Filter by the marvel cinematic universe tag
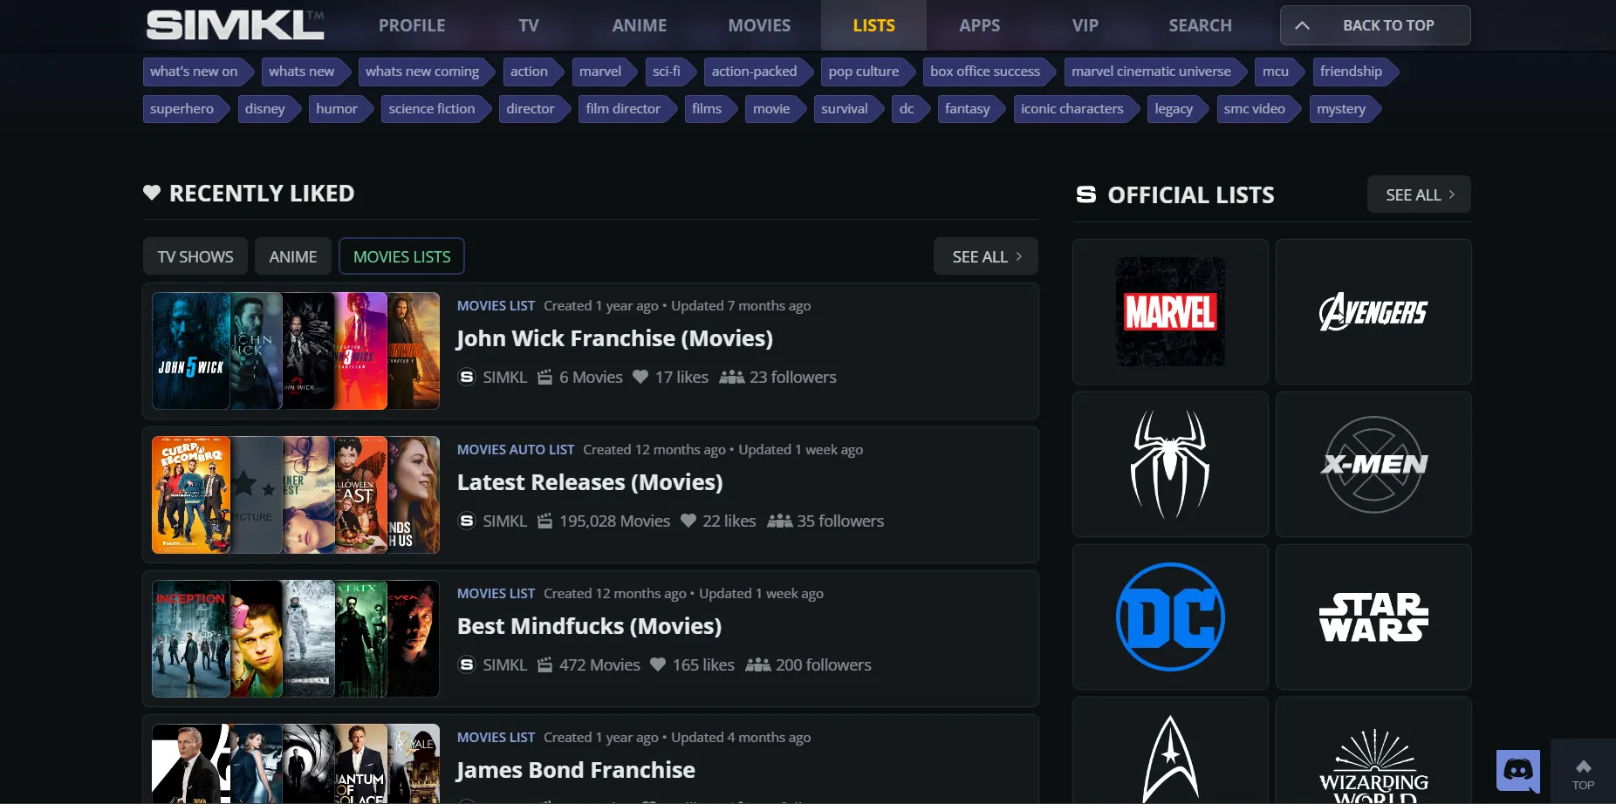 (1150, 72)
